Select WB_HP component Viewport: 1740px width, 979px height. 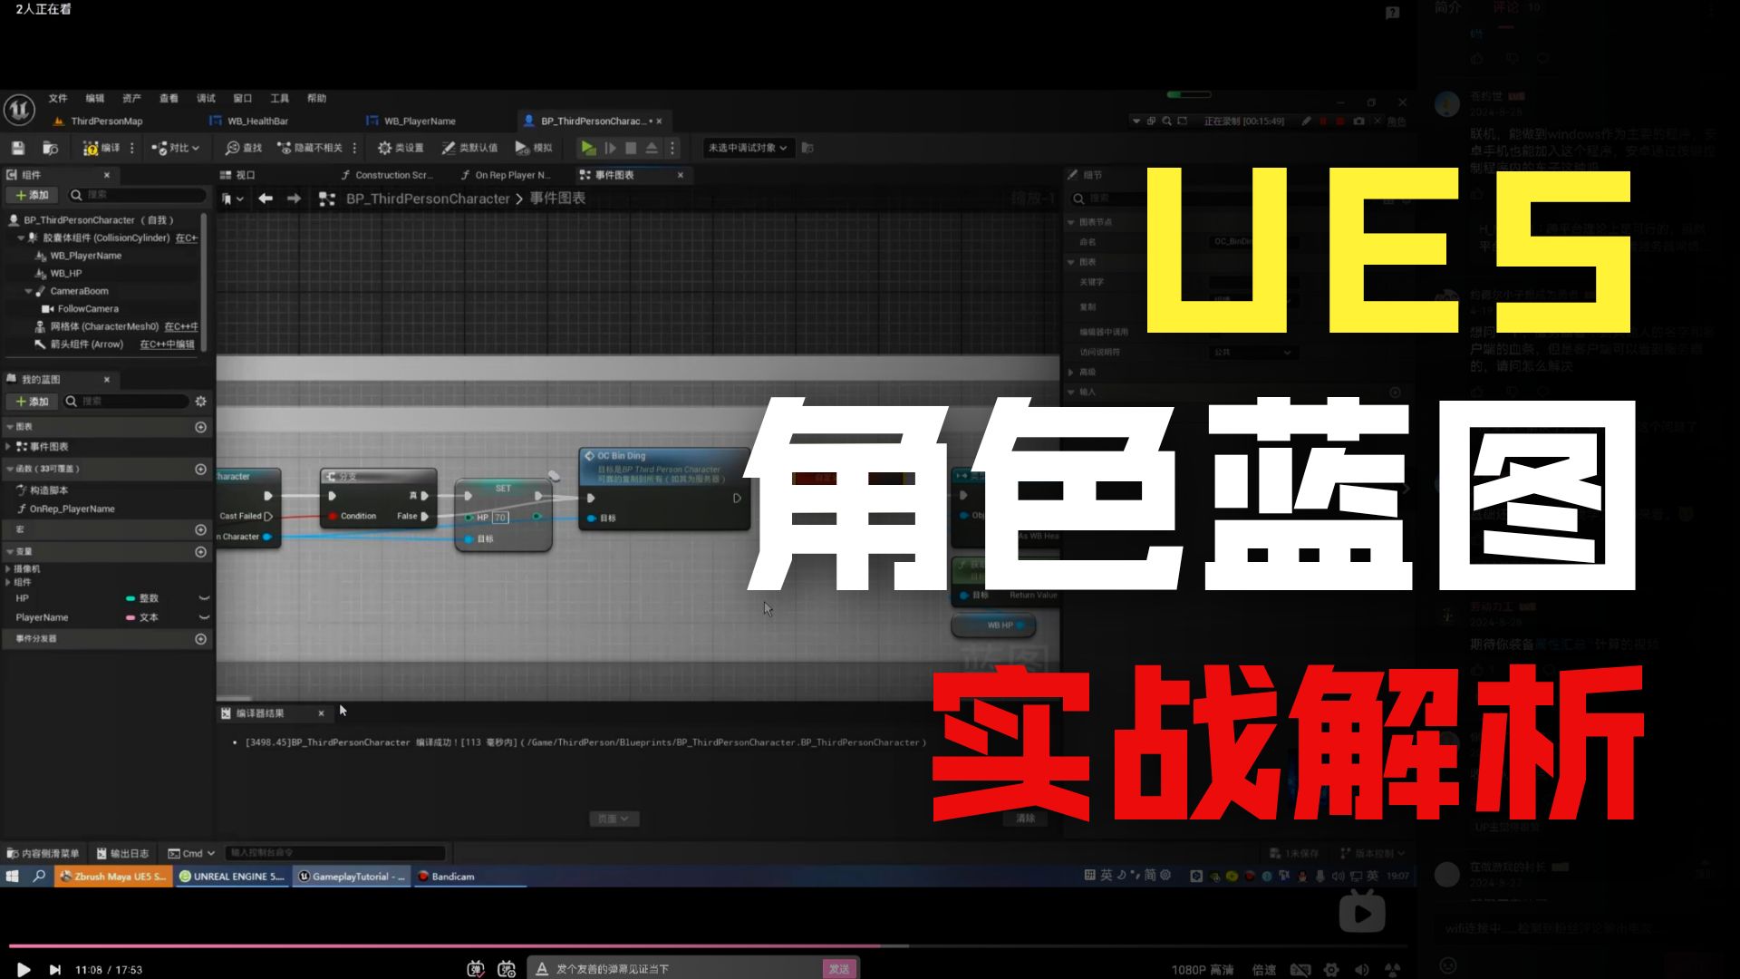tap(65, 273)
